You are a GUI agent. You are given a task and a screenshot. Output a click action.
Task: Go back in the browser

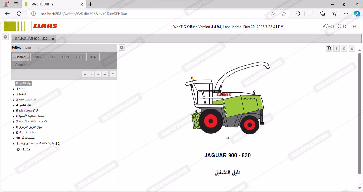point(7,14)
